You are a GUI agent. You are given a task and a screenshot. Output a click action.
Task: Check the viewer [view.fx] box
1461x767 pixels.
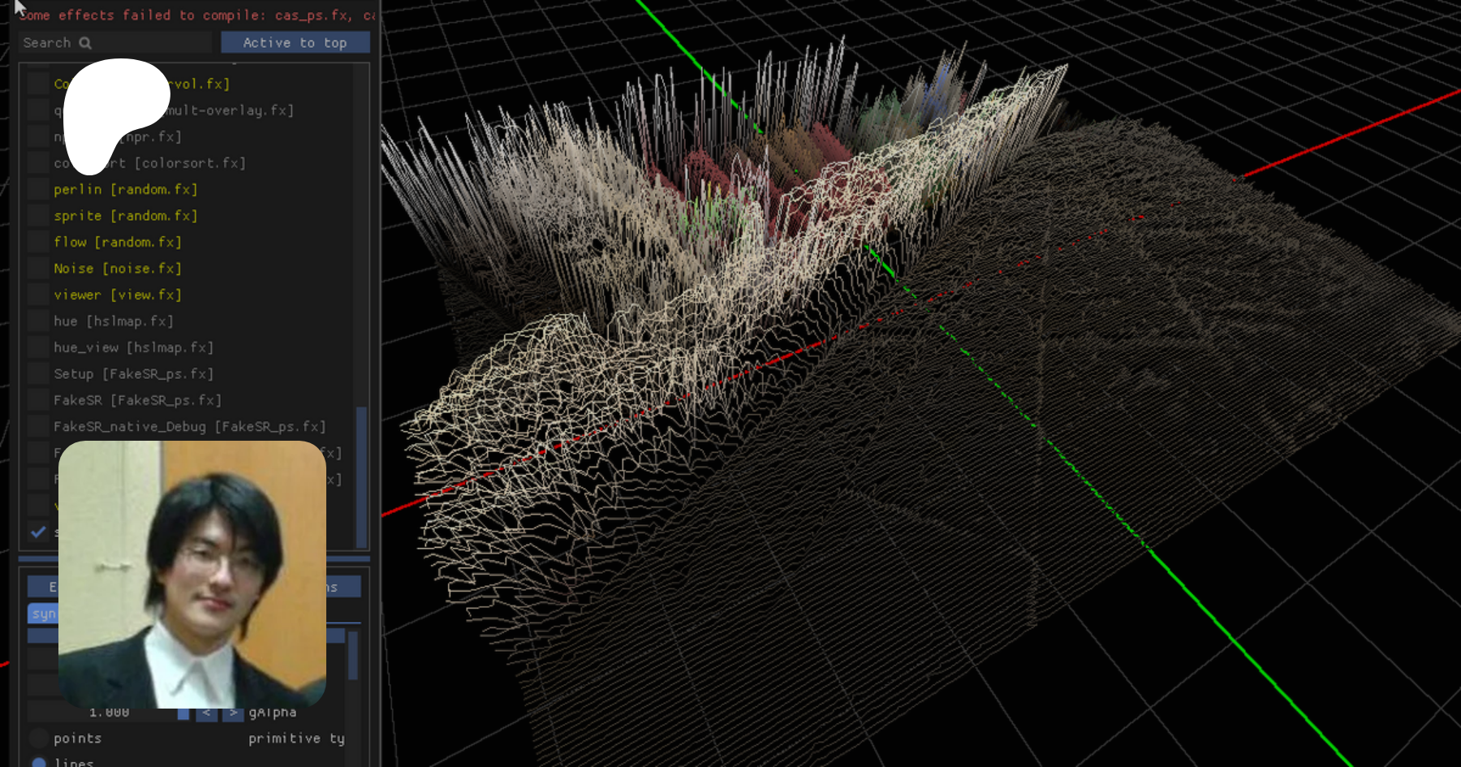[38, 295]
